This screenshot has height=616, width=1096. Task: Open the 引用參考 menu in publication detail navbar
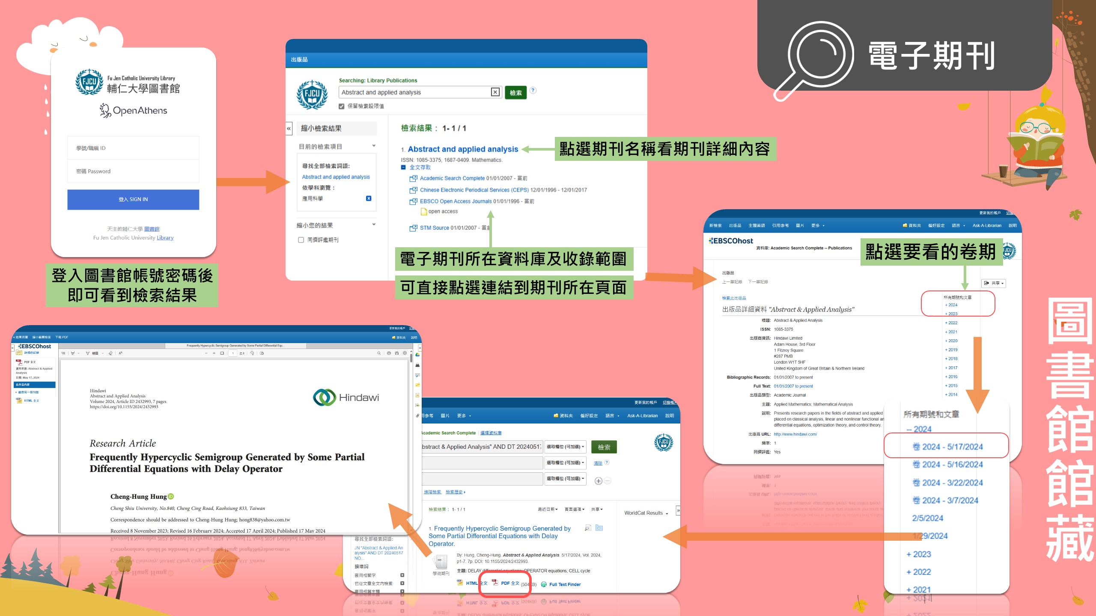click(x=780, y=225)
